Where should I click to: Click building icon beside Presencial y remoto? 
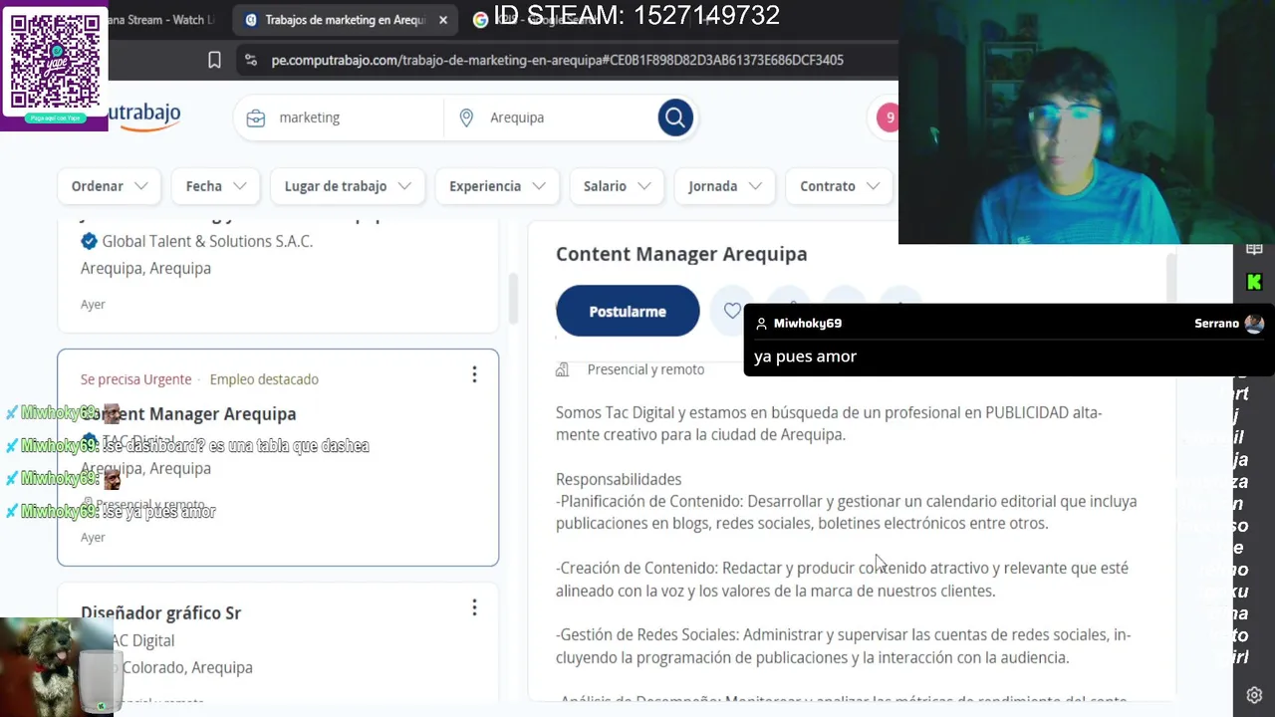coord(563,369)
